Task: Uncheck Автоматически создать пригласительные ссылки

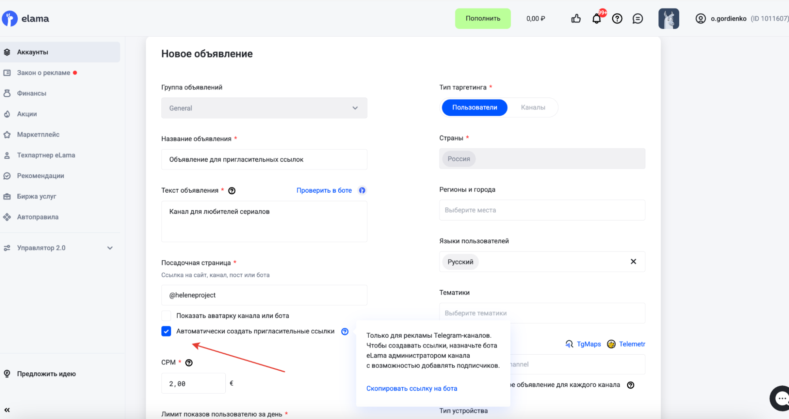Action: [166, 331]
